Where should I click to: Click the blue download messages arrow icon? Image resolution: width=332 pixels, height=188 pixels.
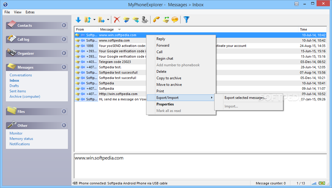[78, 20]
